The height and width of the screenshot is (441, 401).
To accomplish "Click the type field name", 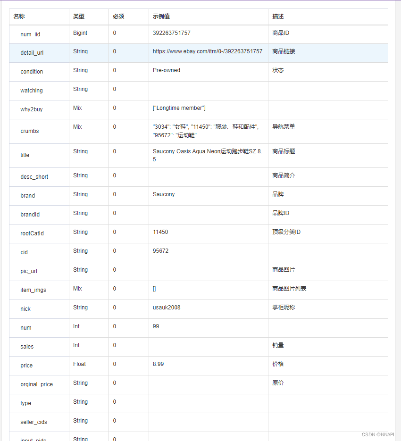I will click(25, 403).
